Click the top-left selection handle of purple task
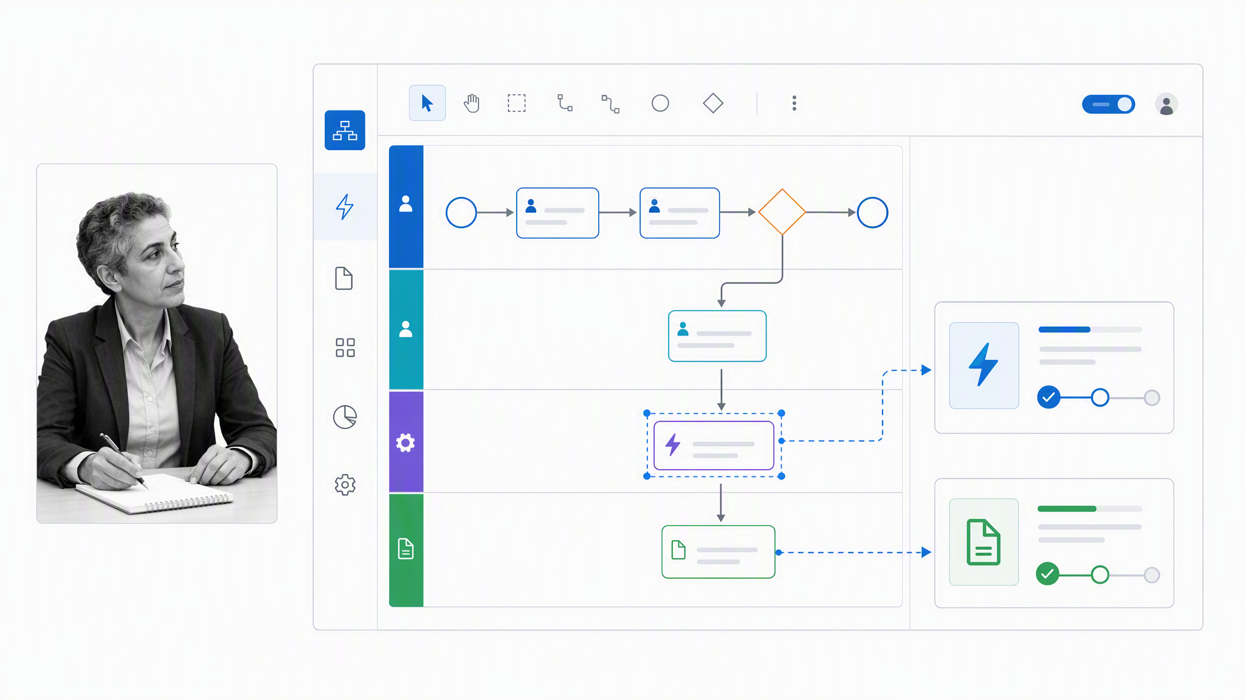 [x=647, y=413]
